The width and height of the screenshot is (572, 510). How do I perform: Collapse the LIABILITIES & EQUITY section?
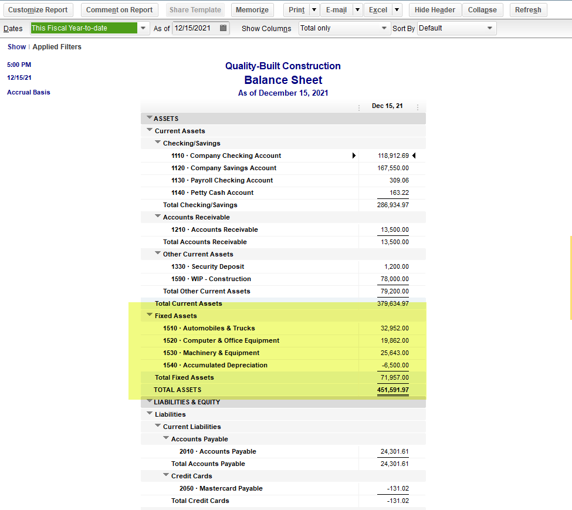pos(149,401)
